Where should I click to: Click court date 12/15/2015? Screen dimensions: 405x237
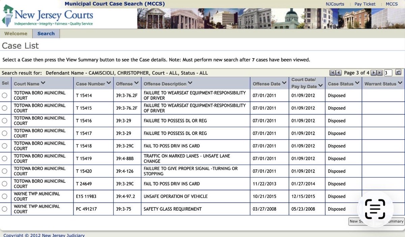303,197
